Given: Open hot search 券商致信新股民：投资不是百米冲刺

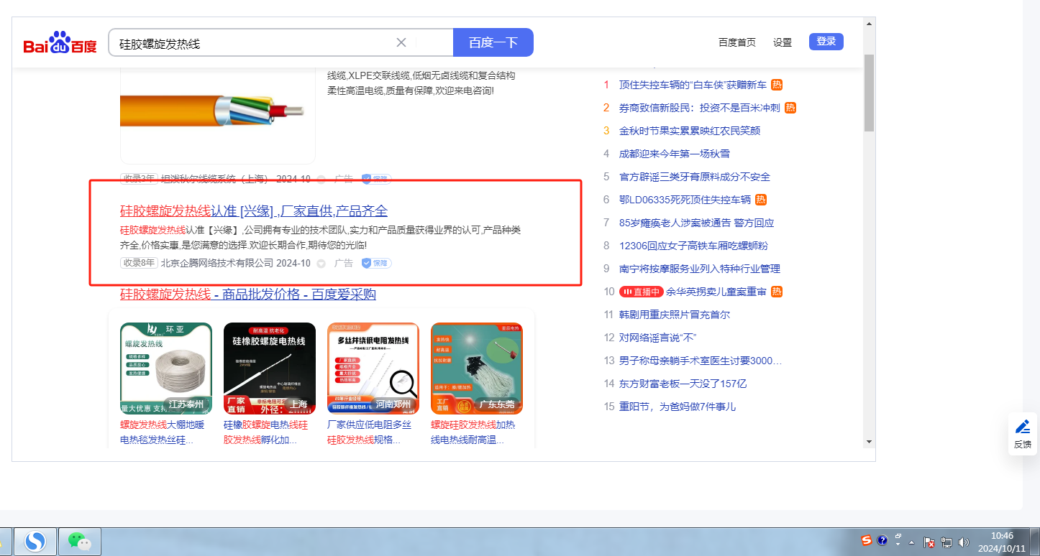Looking at the screenshot, I should pyautogui.click(x=700, y=108).
